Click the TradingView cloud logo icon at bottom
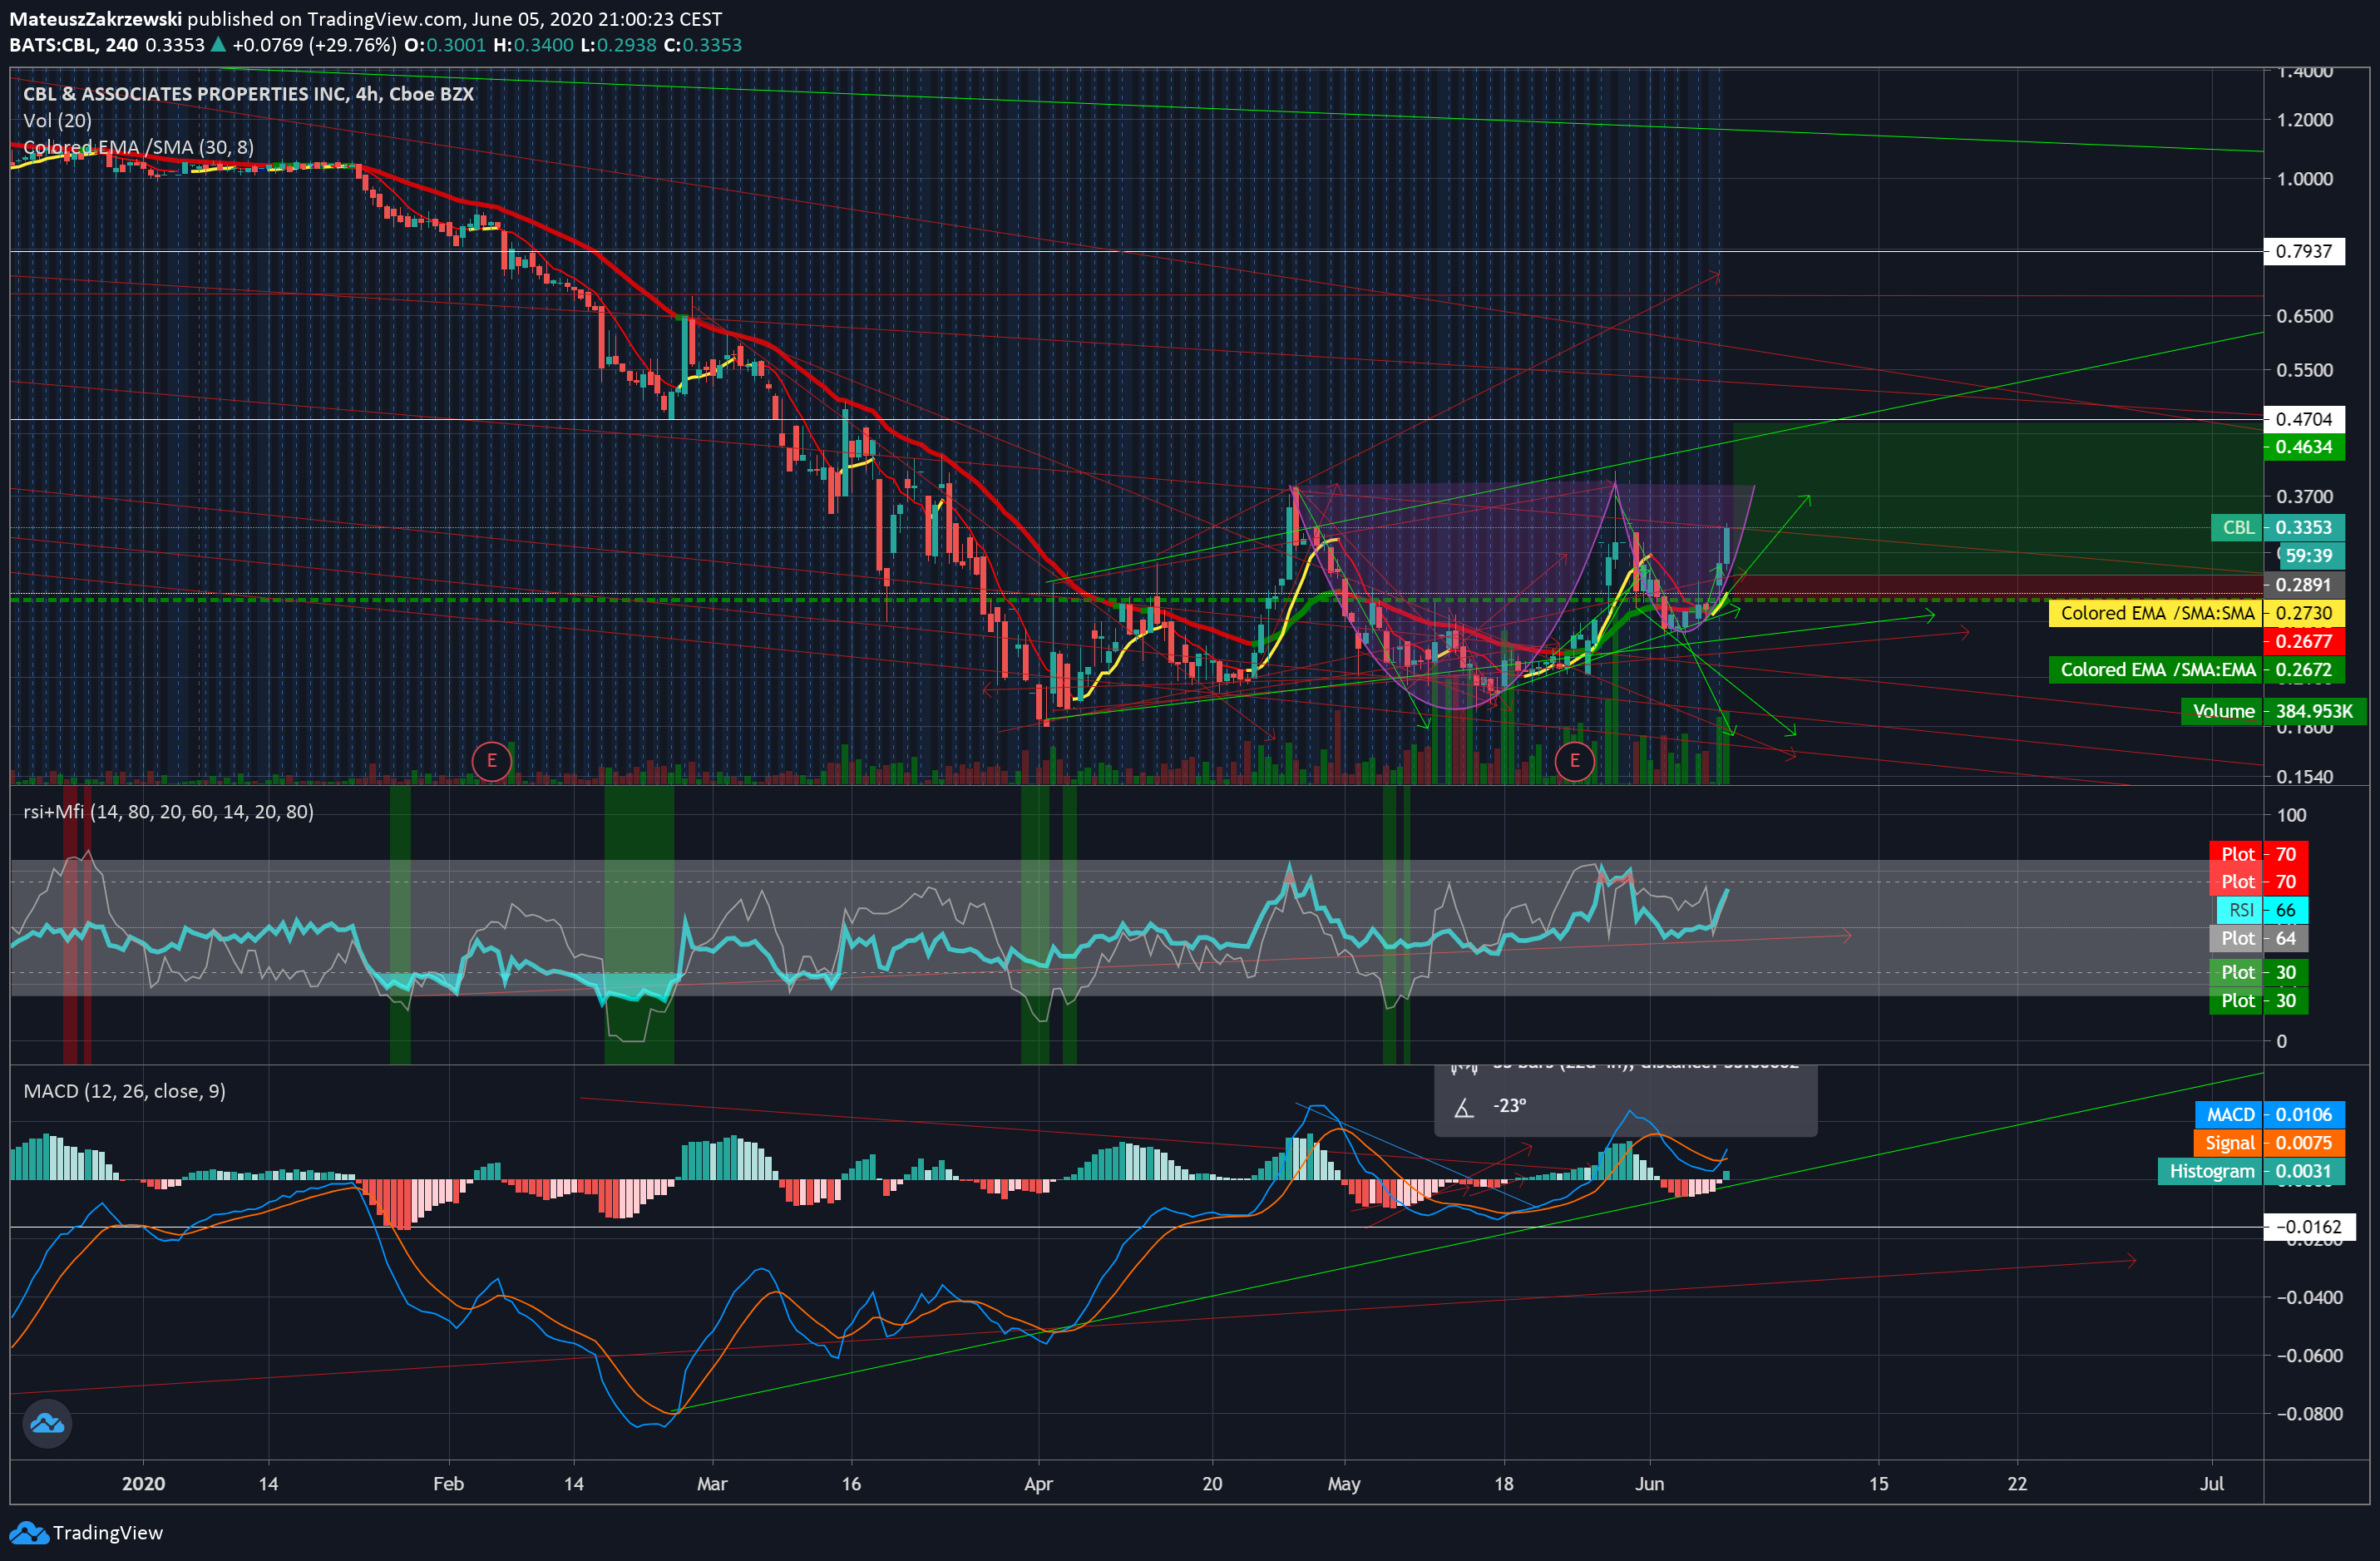Screen dimensions: 2380x1561 28,1533
